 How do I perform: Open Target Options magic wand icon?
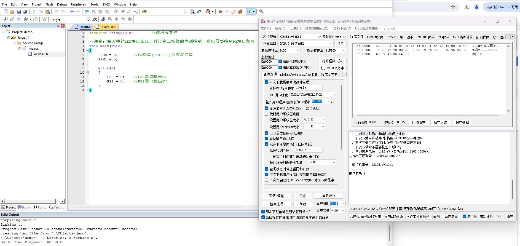coord(95,19)
